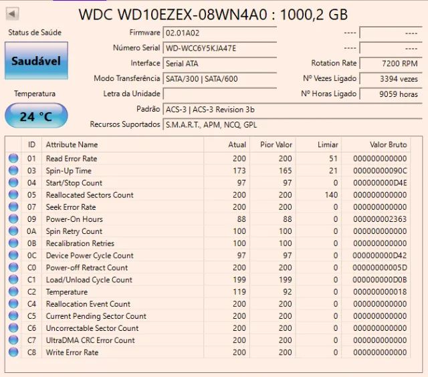
Task: Click the ID column header
Action: click(31, 144)
